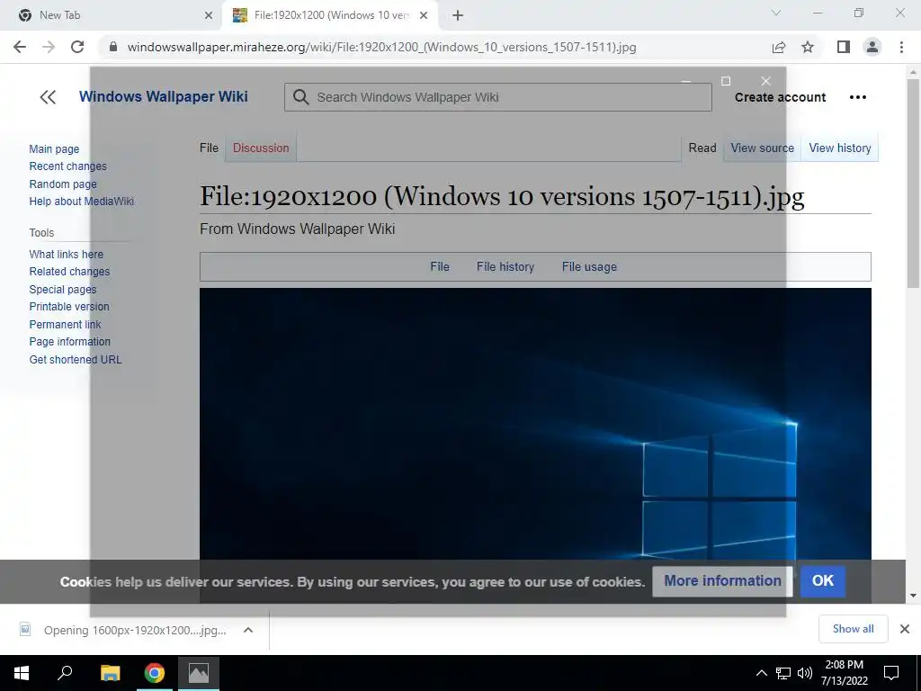Viewport: 921px width, 691px height.
Task: Open Help about MediaWiki
Action: coord(82,201)
